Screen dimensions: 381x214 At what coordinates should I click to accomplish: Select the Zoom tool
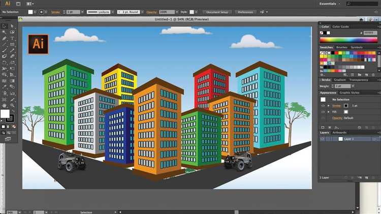[x=12, y=106]
